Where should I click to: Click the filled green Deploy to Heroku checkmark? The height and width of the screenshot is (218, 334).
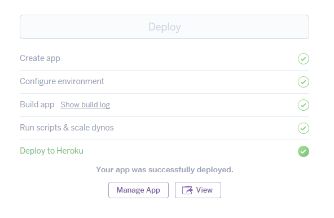[304, 151]
